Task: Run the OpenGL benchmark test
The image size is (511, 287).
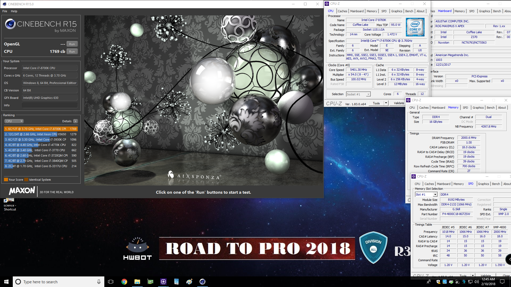Action: click(x=72, y=44)
